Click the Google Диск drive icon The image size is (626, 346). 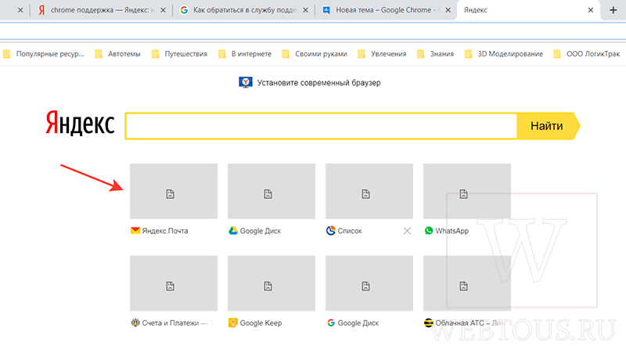(x=233, y=230)
